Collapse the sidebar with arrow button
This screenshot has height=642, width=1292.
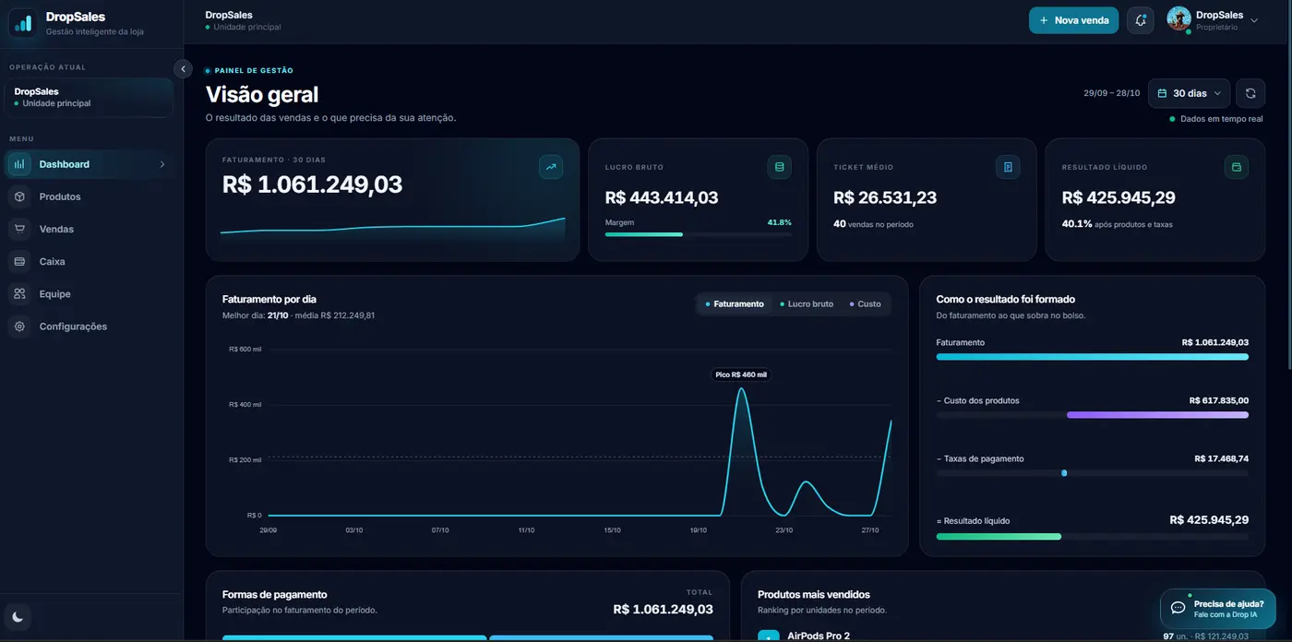pyautogui.click(x=183, y=69)
